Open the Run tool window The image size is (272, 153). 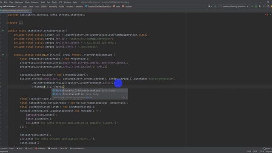coord(20,148)
